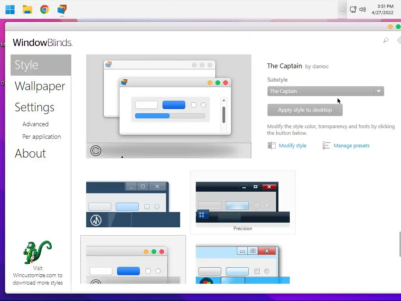401x301 pixels.
Task: Open Advanced settings
Action: click(x=35, y=124)
